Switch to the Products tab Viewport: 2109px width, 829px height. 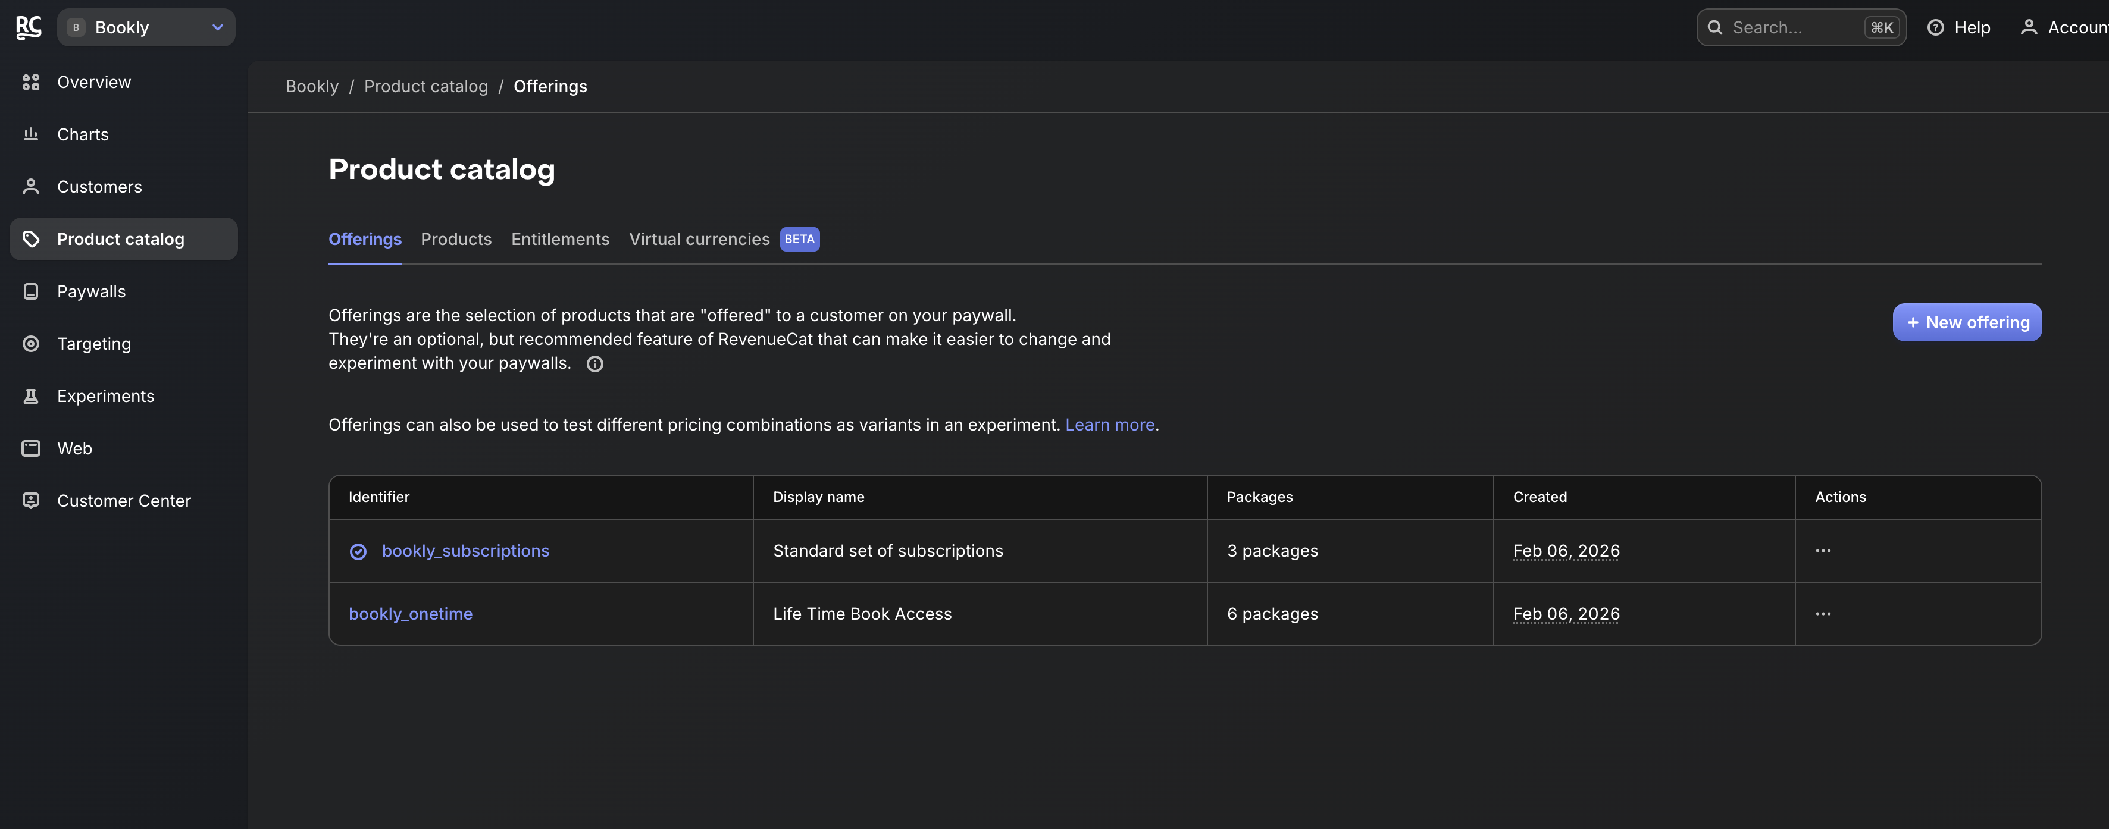[456, 239]
